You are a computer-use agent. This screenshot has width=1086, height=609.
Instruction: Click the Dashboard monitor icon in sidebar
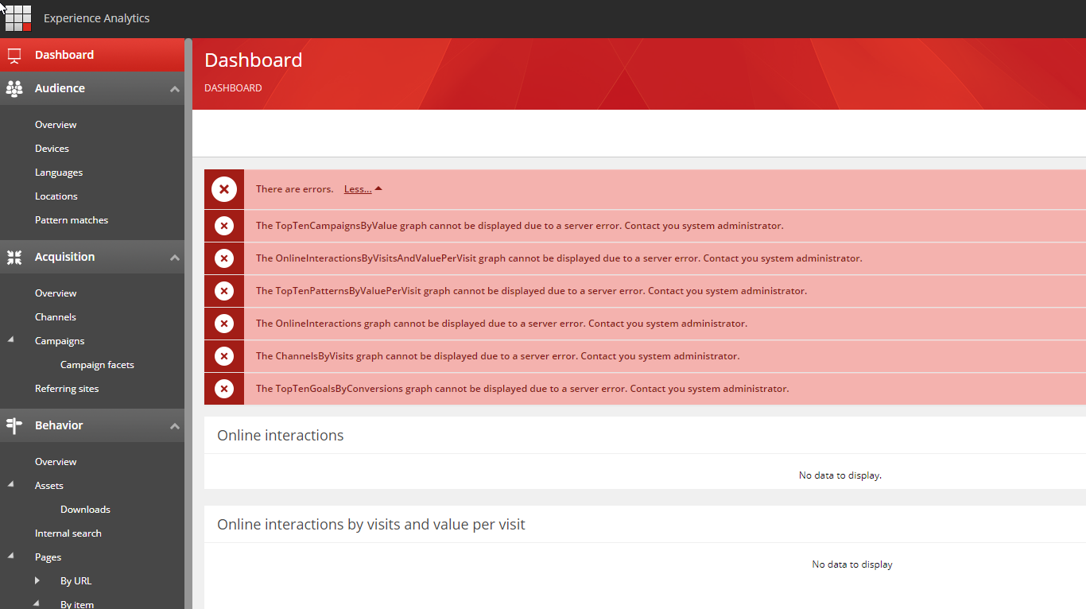click(14, 56)
